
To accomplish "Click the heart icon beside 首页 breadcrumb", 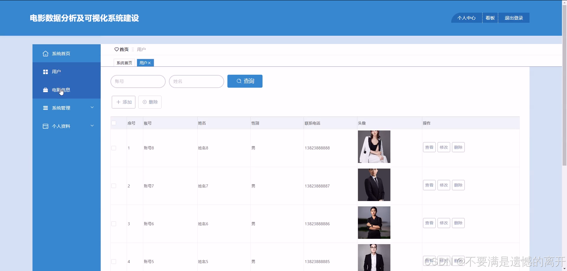I will (x=117, y=50).
